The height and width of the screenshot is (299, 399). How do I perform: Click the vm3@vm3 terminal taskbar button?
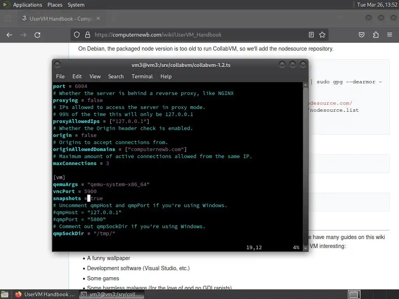coord(111,294)
